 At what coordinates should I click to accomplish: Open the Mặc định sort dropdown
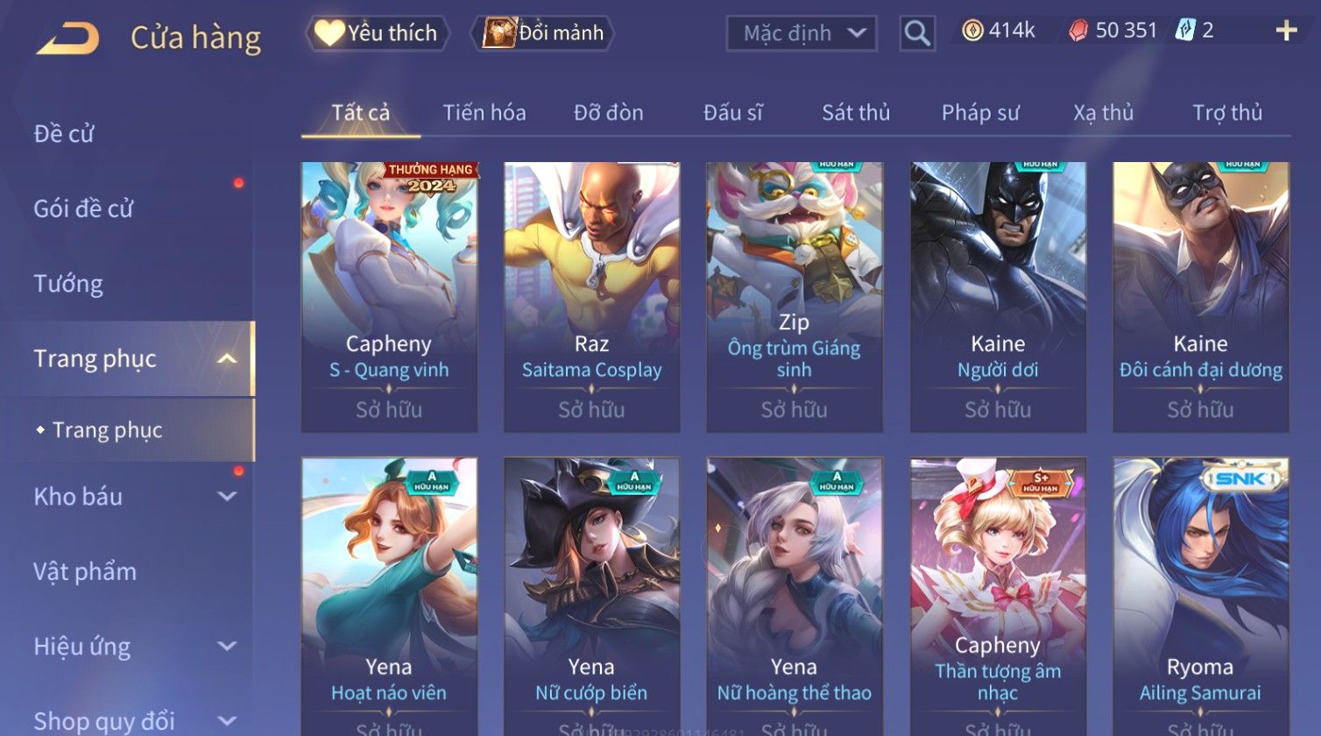click(x=802, y=33)
